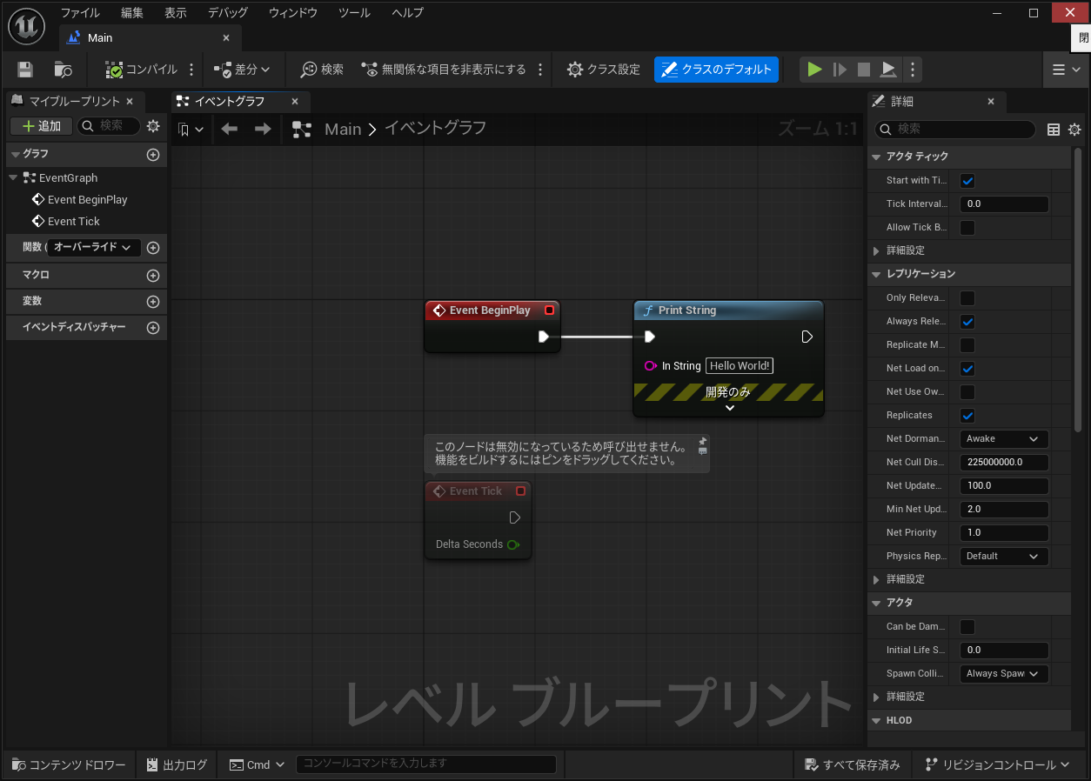Add a new function with plus icon

[153, 248]
